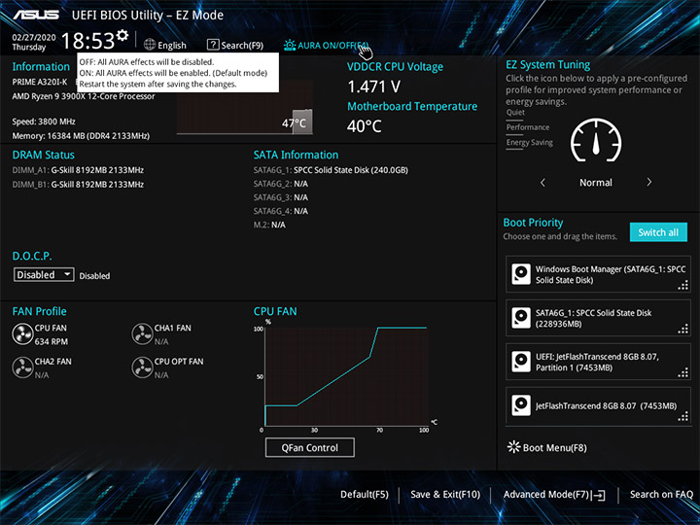Click Save & Exit(F10)
The width and height of the screenshot is (700, 525).
pos(445,494)
